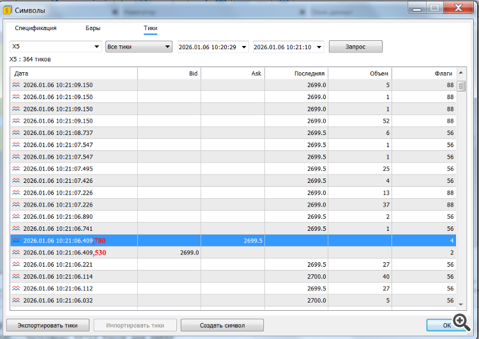The height and width of the screenshot is (339, 479).
Task: Click the Символы window title icon
Action: coord(7,10)
